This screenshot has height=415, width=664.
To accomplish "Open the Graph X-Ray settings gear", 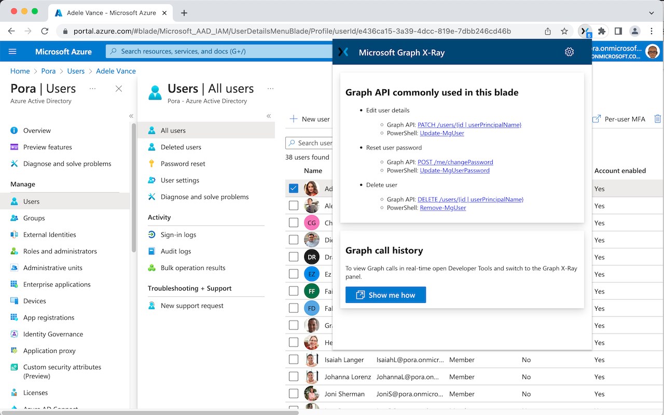I will tap(569, 52).
